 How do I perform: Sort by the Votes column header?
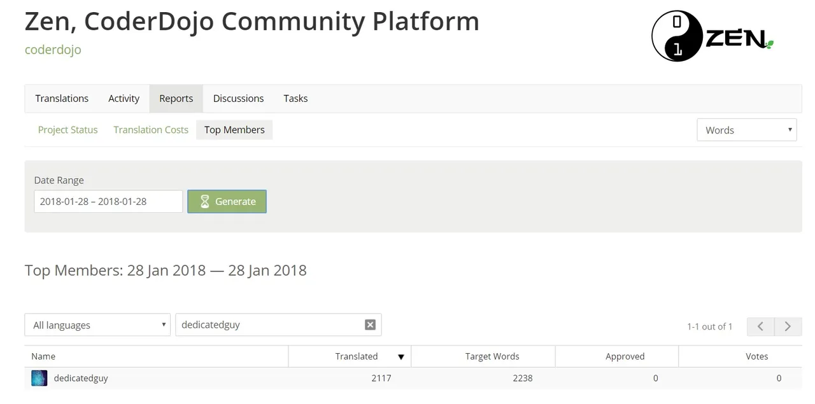pos(741,356)
